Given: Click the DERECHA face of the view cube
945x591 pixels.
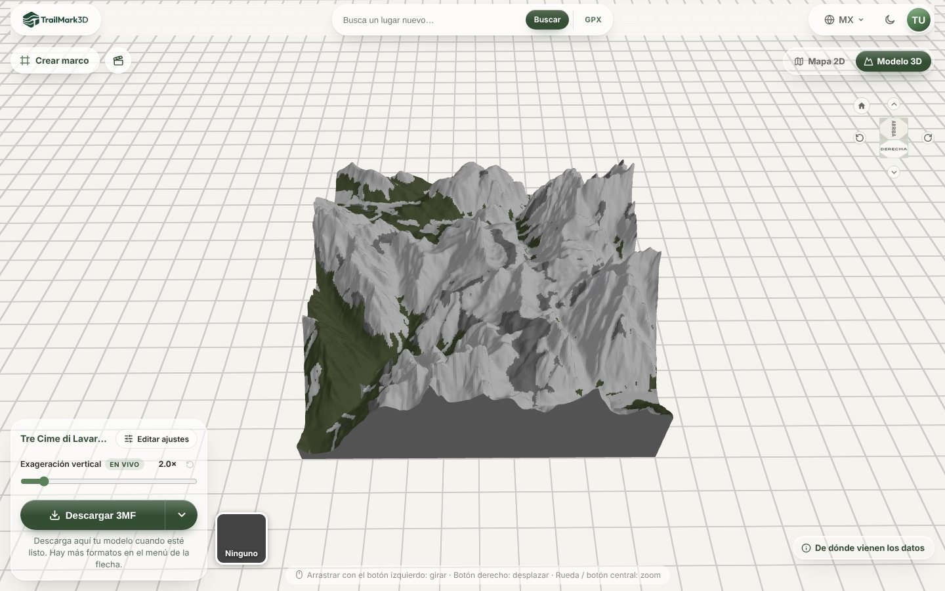Looking at the screenshot, I should [894, 149].
